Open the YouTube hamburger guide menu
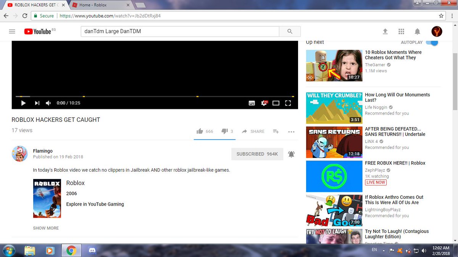 click(x=12, y=31)
